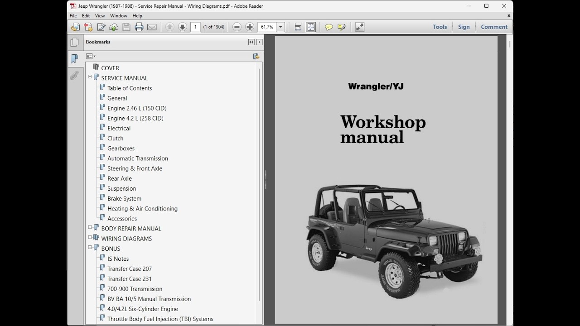Image resolution: width=580 pixels, height=326 pixels.
Task: Close the document with the small X
Action: [x=509, y=16]
